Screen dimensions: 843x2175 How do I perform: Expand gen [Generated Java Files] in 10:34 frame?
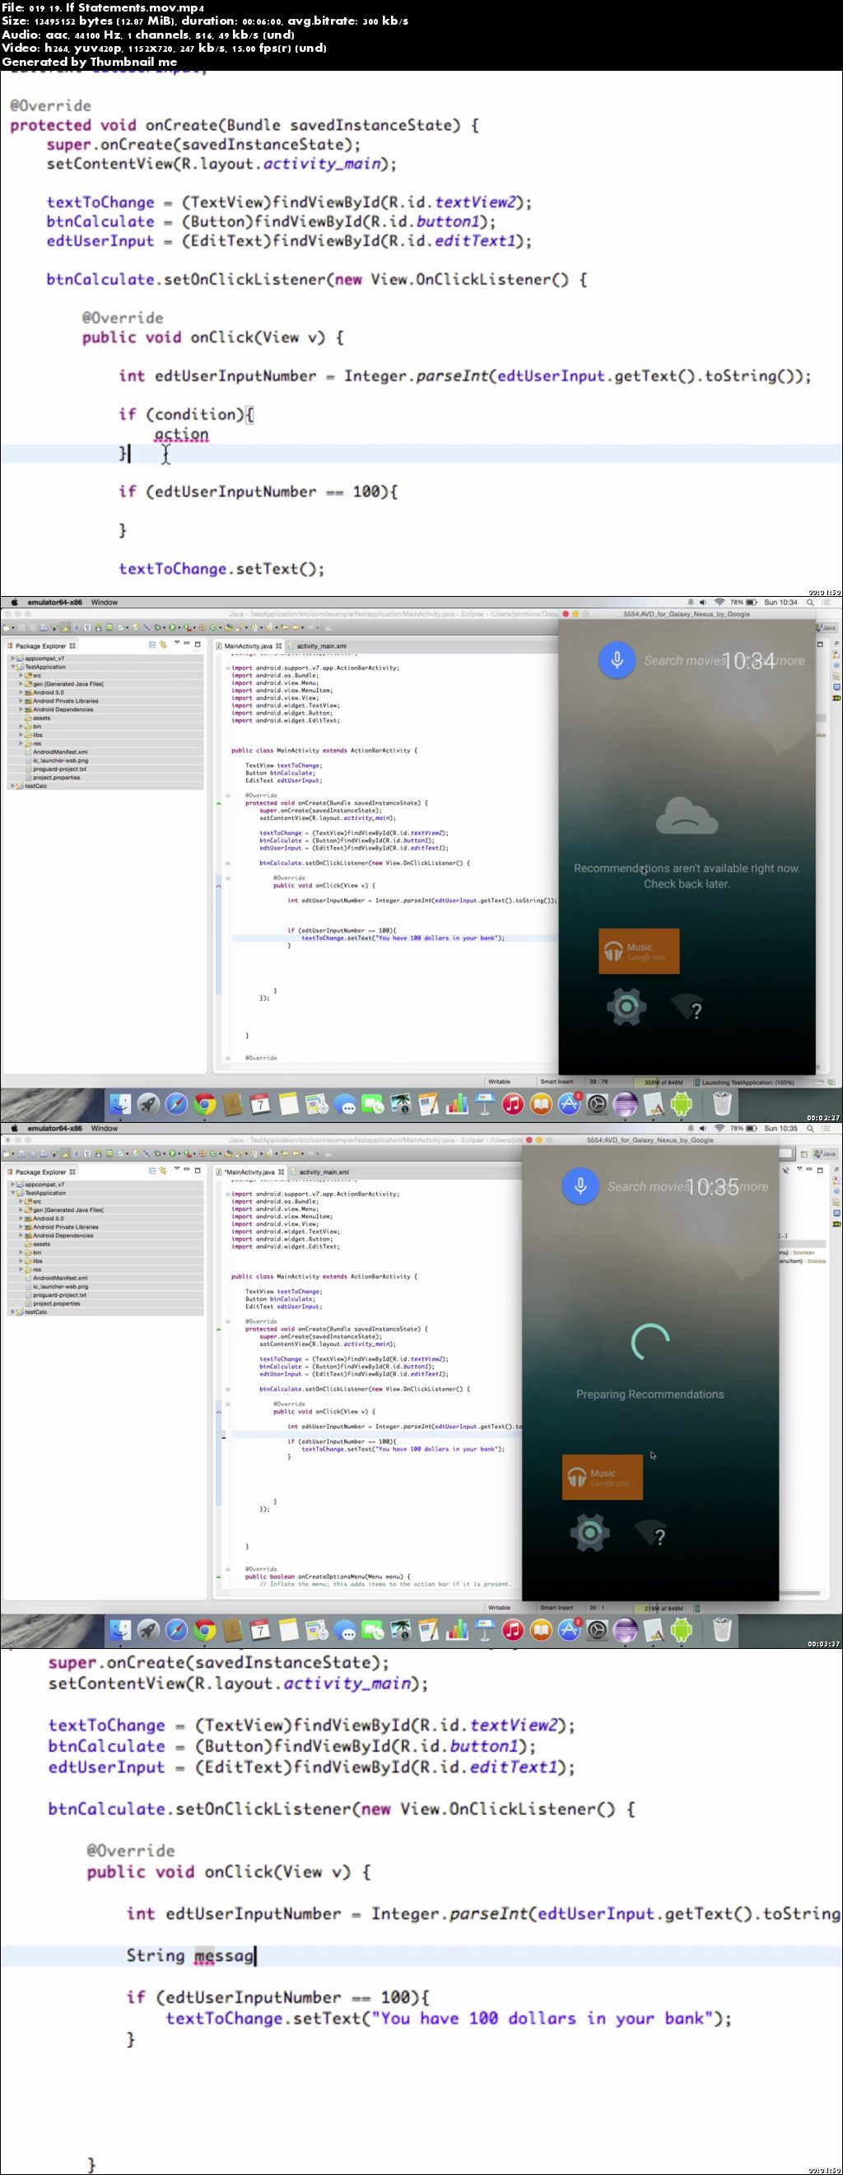click(21, 684)
